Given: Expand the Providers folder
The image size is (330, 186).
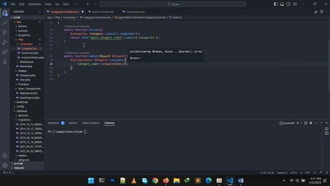Looking at the screenshot, I should (23, 84).
